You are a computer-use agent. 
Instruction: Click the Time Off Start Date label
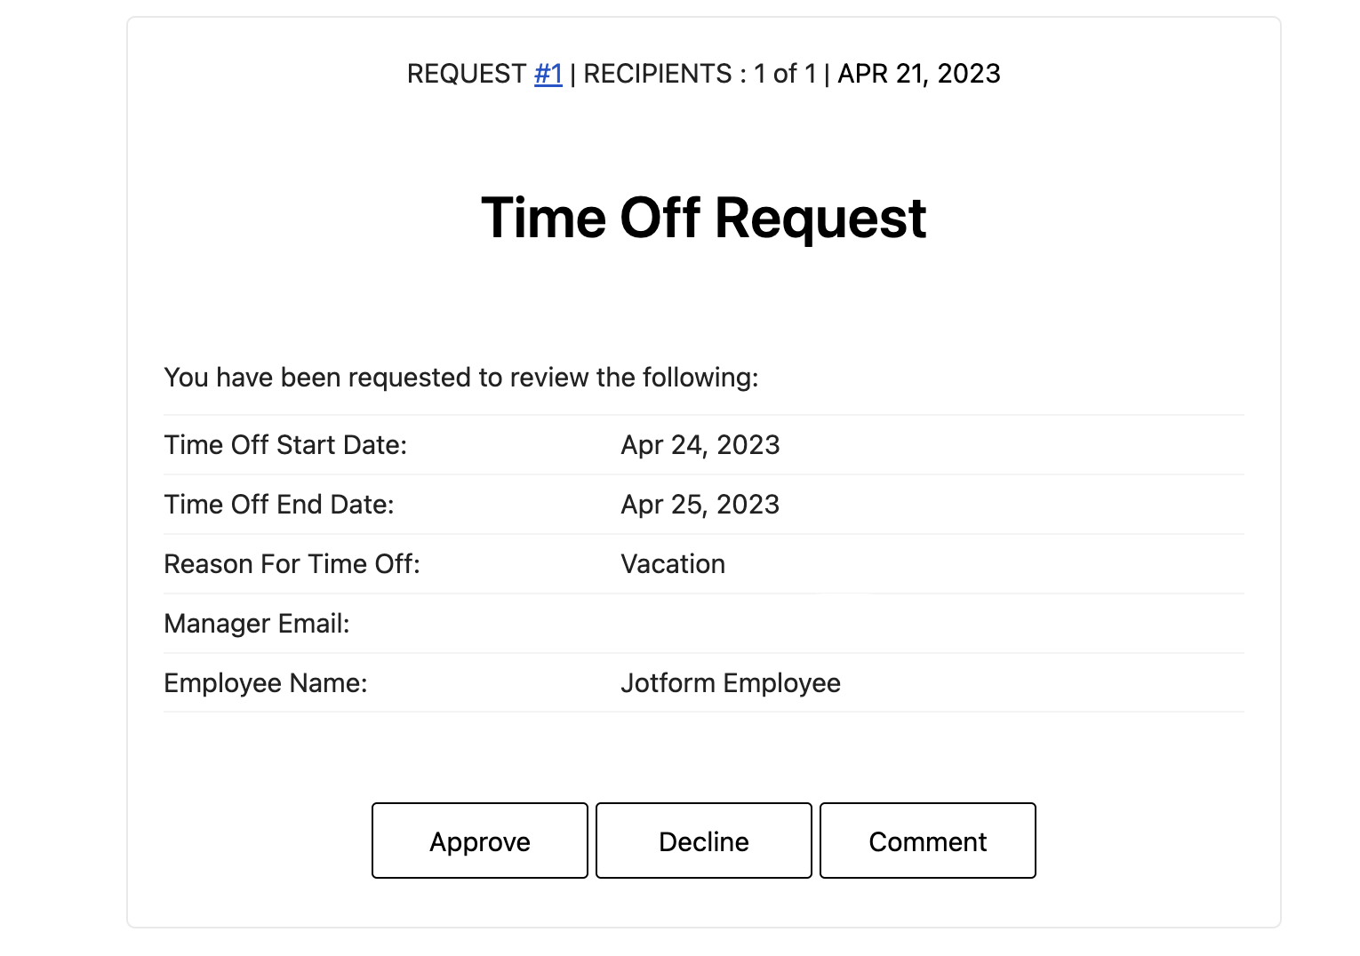(x=285, y=445)
